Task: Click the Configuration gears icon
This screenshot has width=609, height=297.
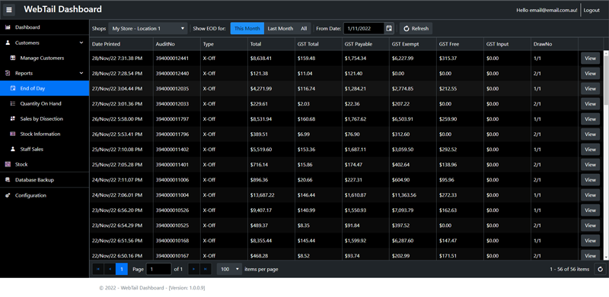Action: 8,195
